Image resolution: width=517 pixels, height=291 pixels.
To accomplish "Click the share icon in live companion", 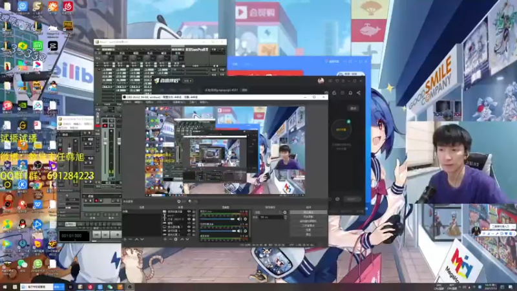I will point(359,93).
